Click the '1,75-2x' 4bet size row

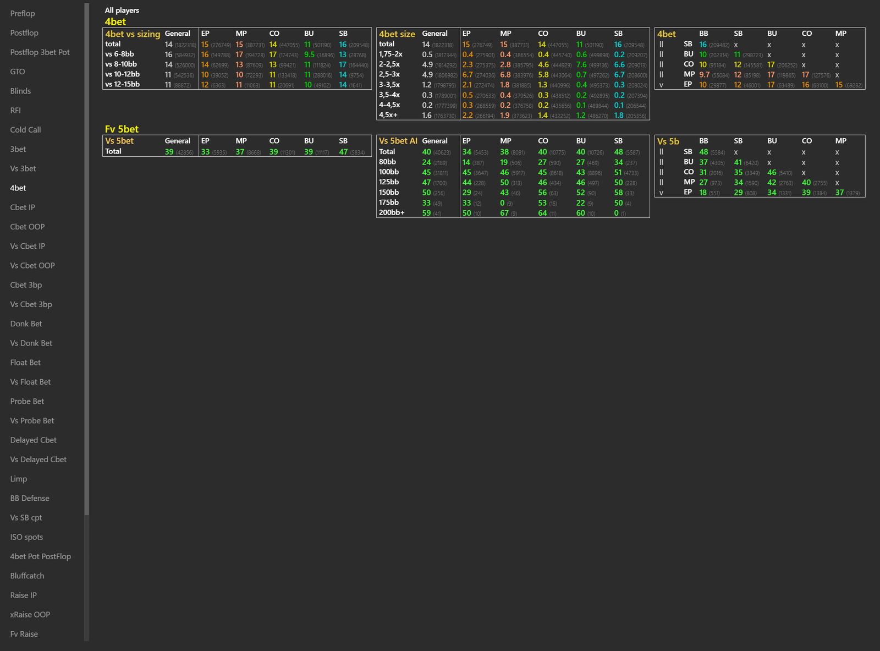[391, 54]
